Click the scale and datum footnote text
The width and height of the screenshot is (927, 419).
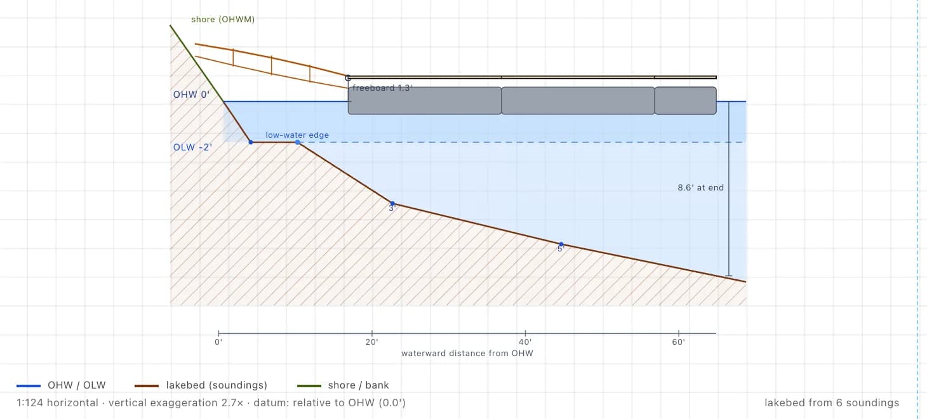click(211, 402)
